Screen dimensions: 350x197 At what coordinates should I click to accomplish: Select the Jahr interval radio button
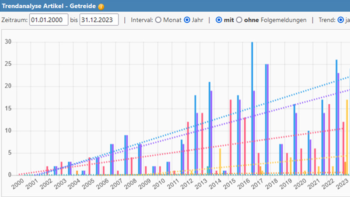[x=187, y=20]
